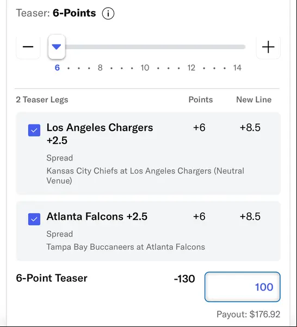Uncheck the Atlanta Falcons leg

[34, 219]
